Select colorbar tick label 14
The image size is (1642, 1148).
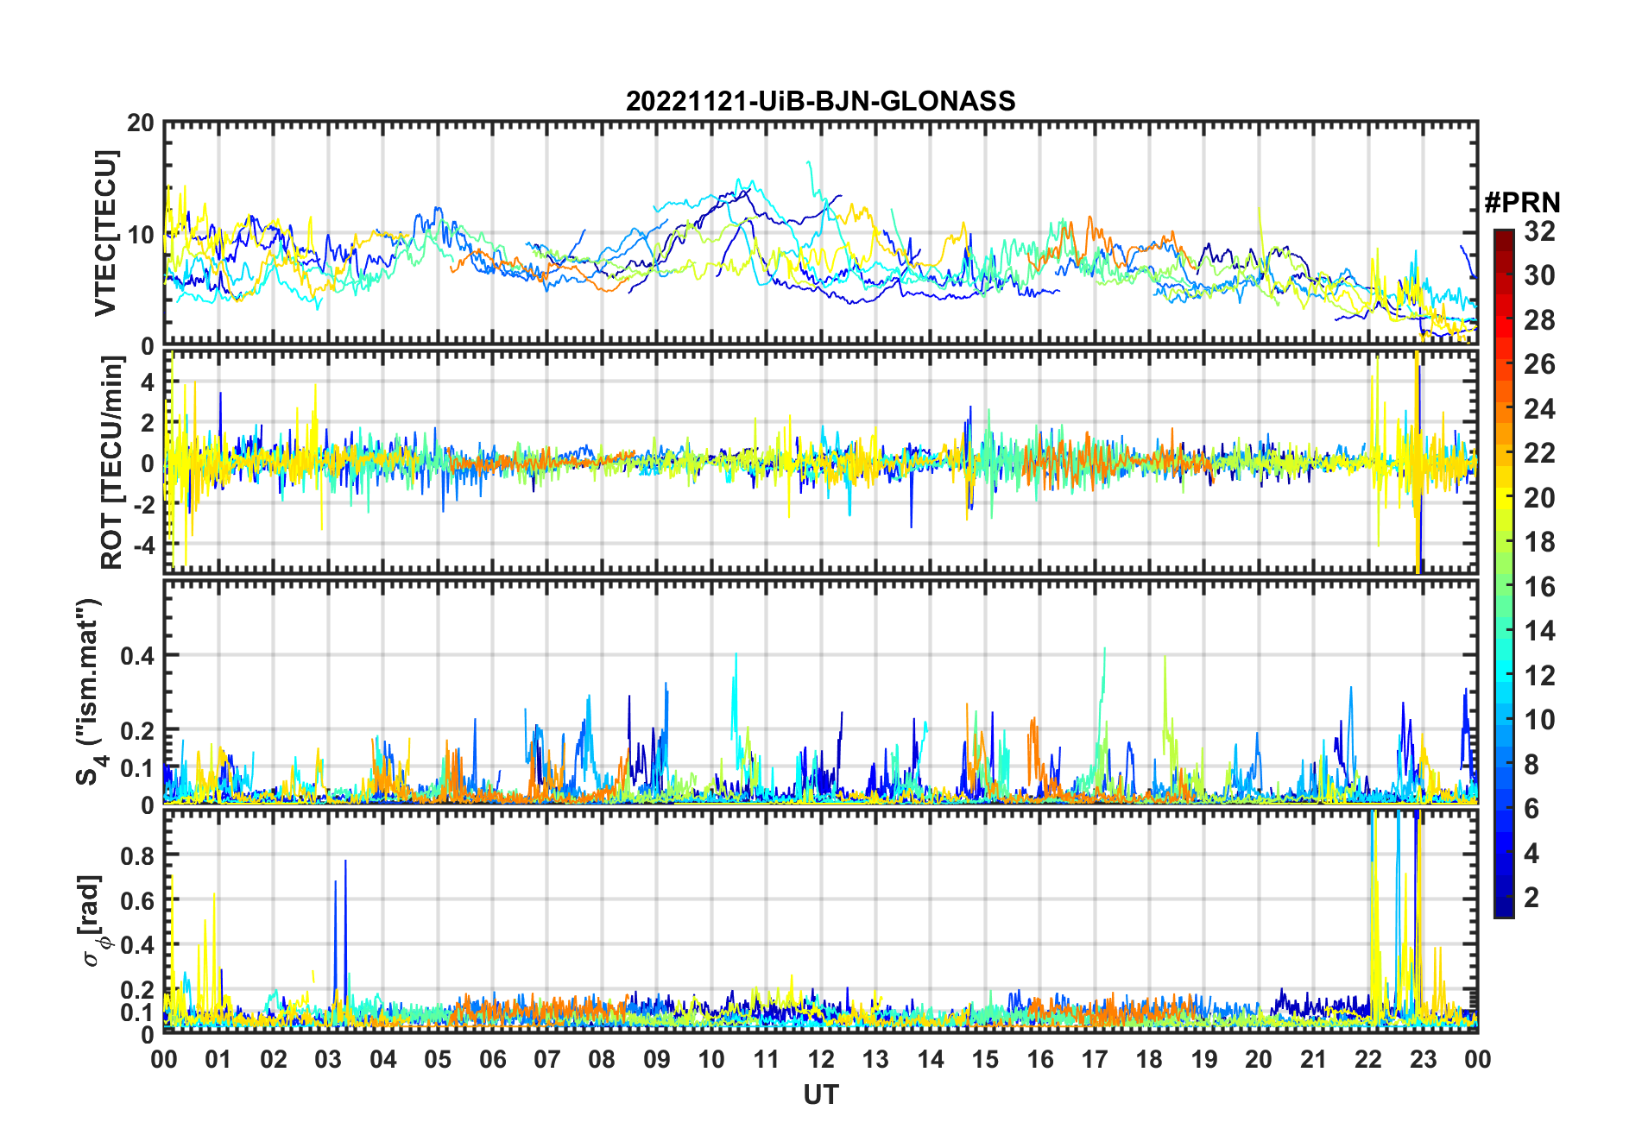click(1539, 631)
